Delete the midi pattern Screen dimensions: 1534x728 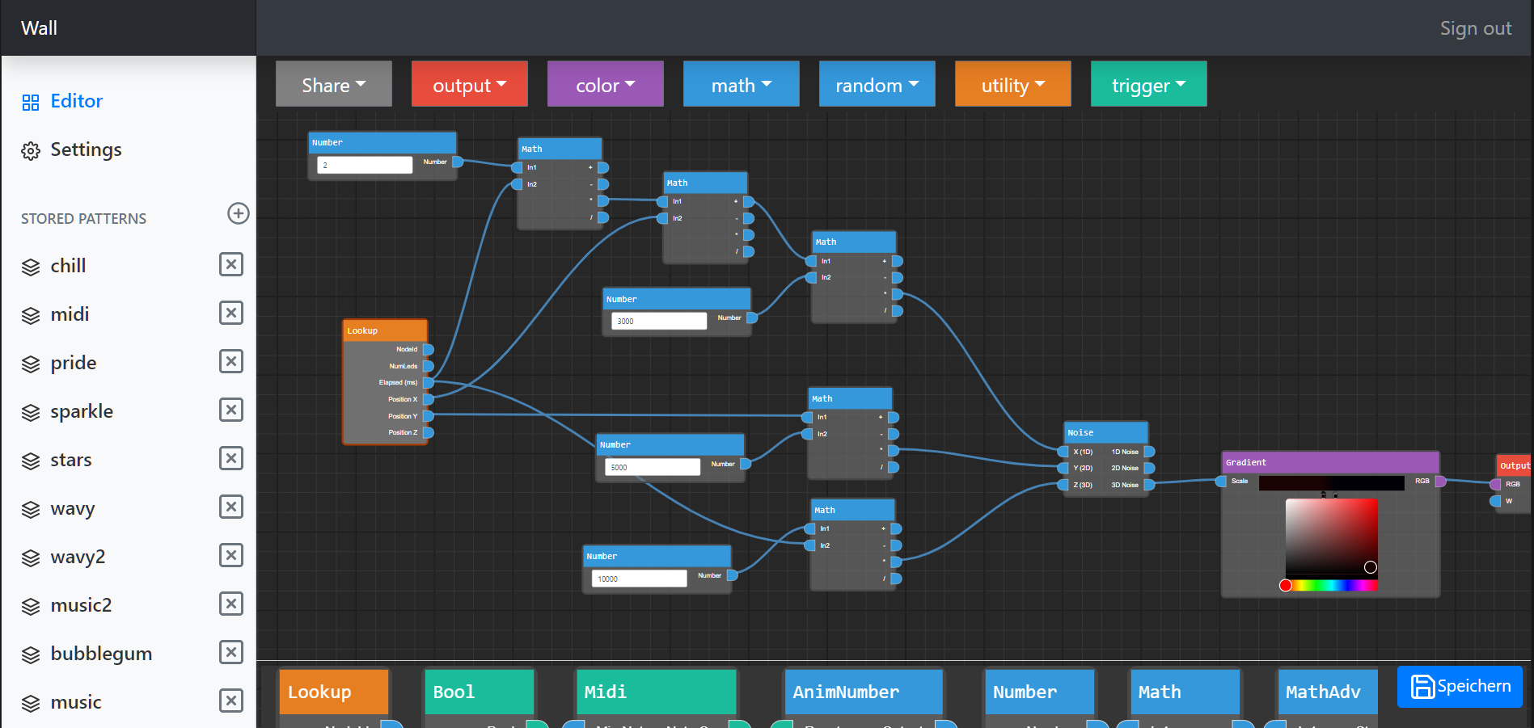click(231, 313)
